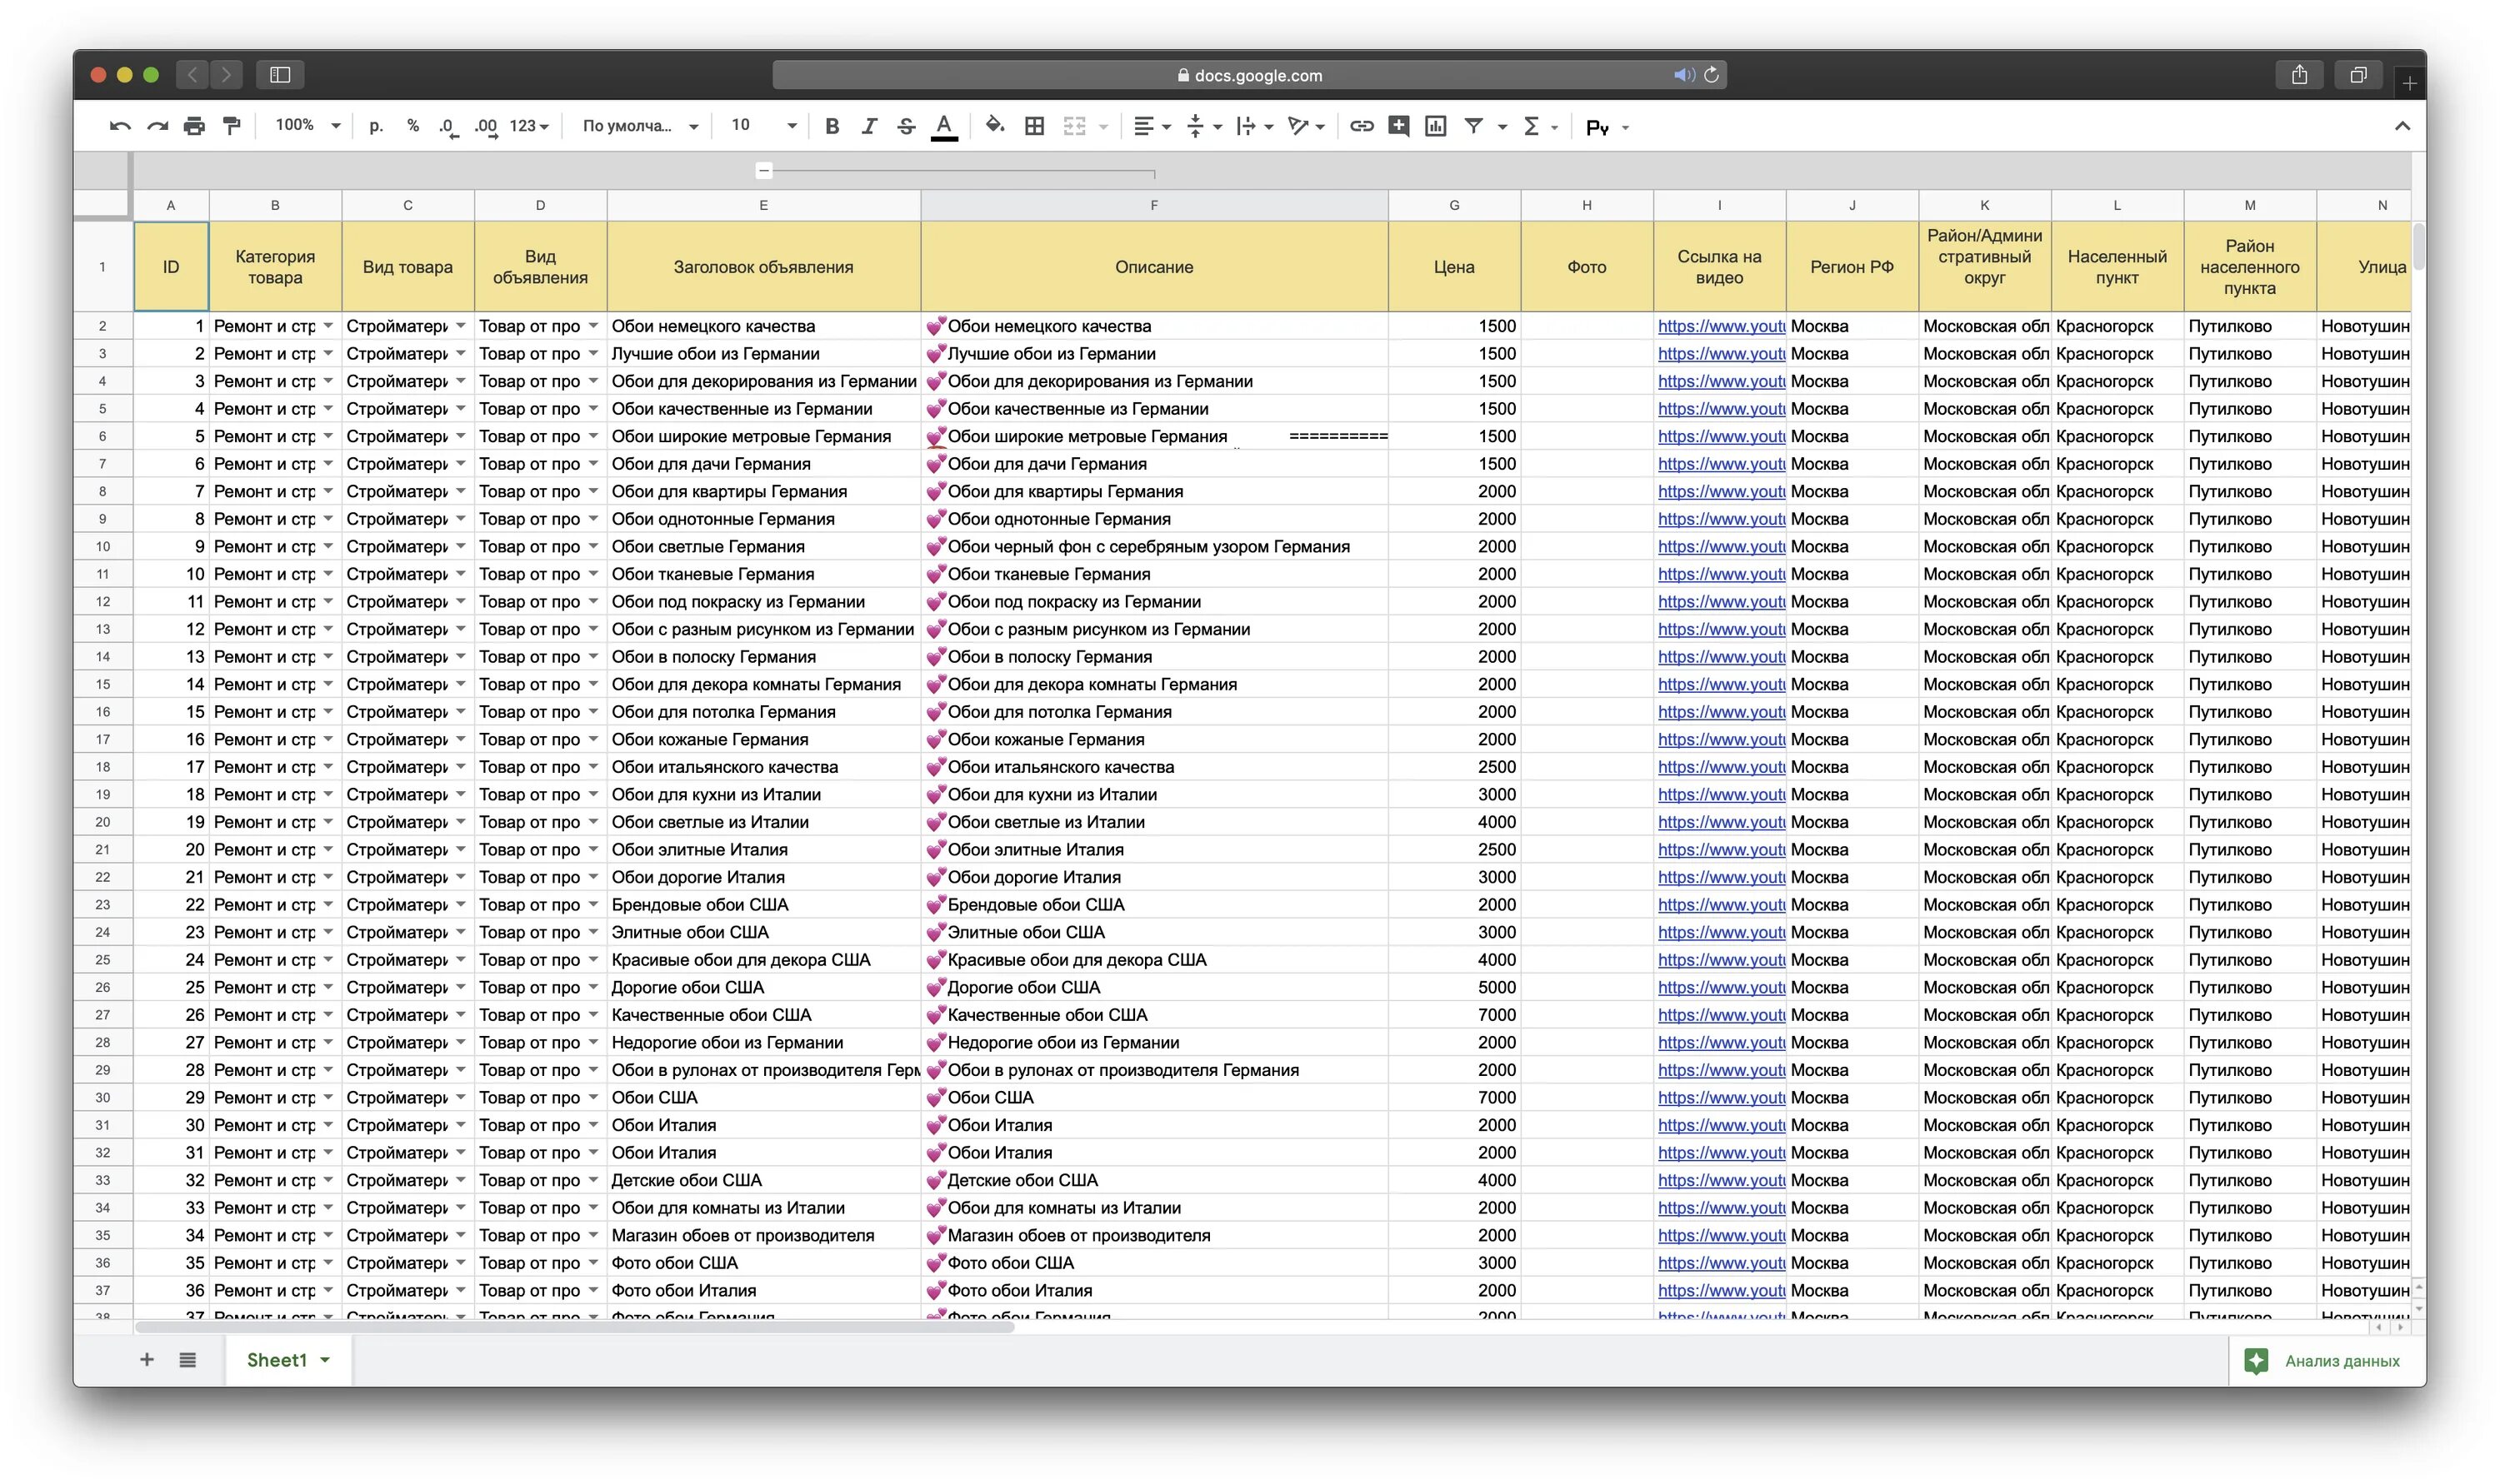Screen dimensions: 2500x1484
Task: Increase decimal places
Action: [x=486, y=127]
